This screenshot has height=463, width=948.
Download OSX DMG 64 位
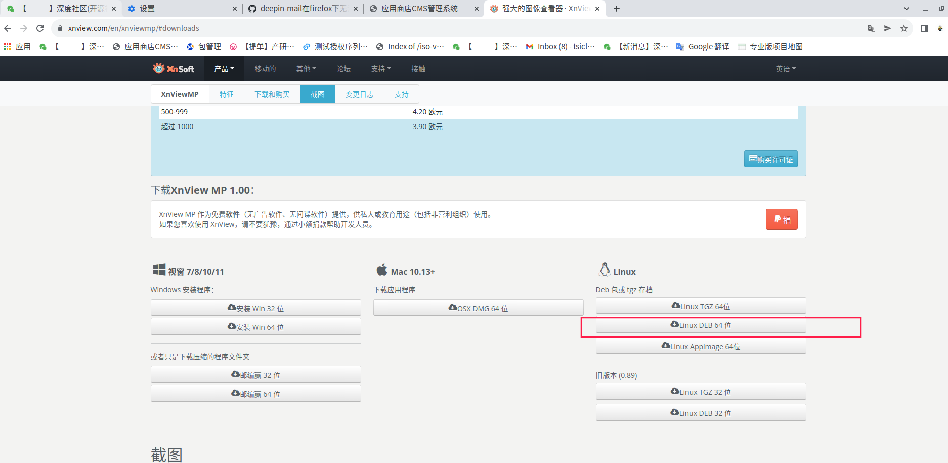pyautogui.click(x=479, y=308)
